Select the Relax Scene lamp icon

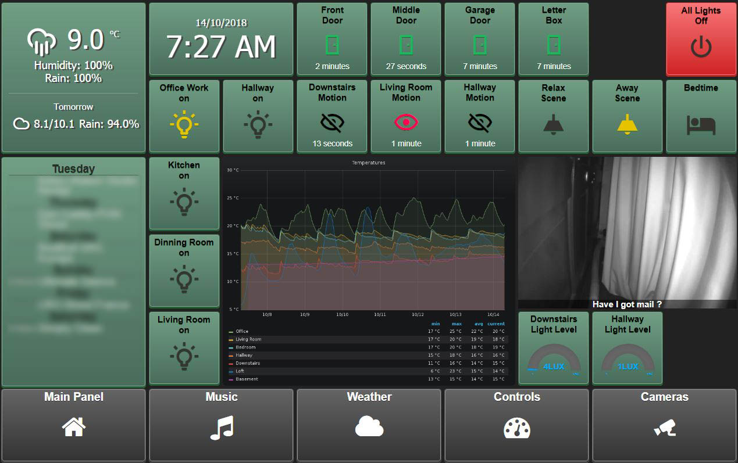553,122
